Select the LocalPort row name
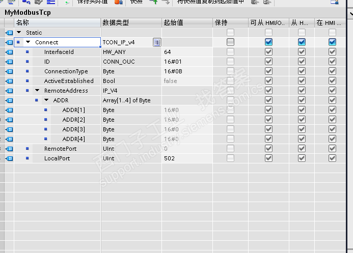353x253 pixels. (x=57, y=158)
